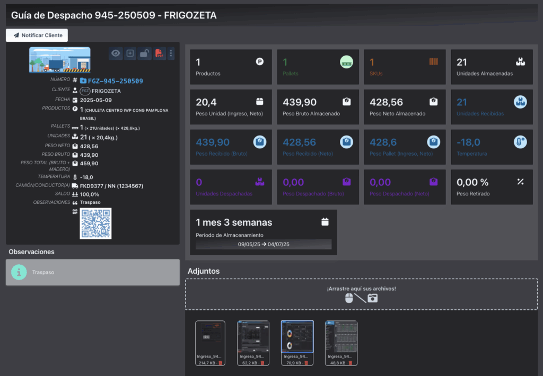Click the Peso Pallet (Ingreso, Neto) scale icon

(x=434, y=142)
